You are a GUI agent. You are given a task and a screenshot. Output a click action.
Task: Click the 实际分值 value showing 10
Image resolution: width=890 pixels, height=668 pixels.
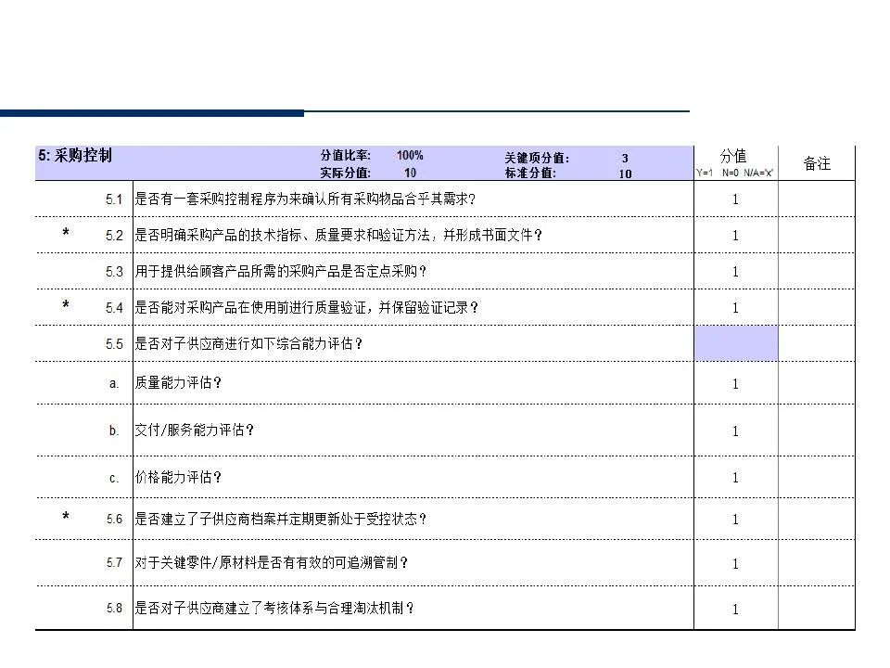(x=409, y=171)
